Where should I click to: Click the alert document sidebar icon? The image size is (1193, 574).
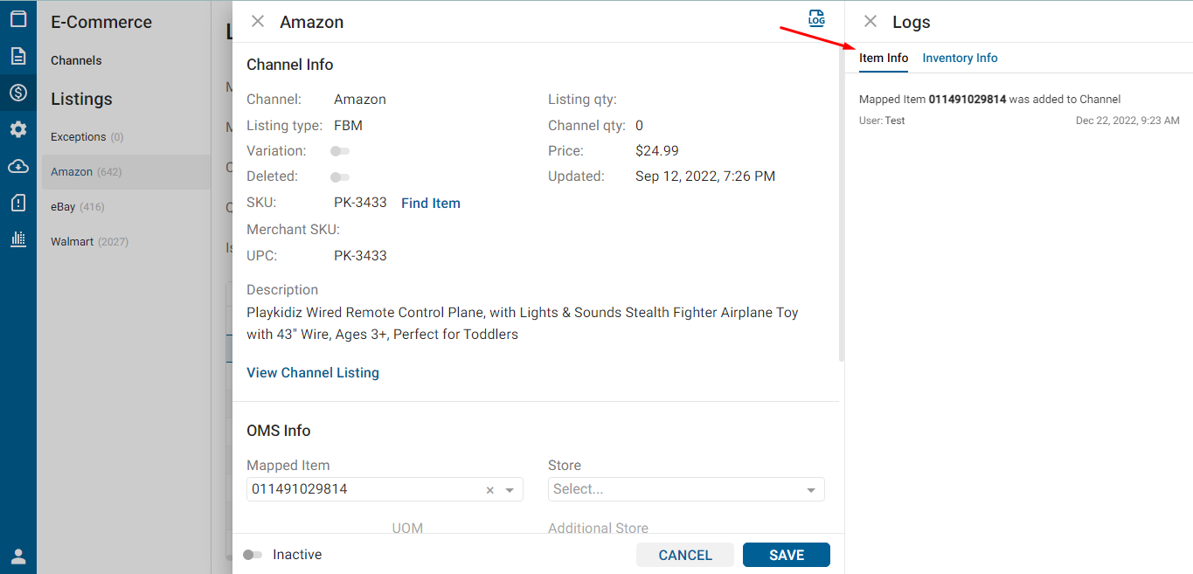(x=18, y=203)
